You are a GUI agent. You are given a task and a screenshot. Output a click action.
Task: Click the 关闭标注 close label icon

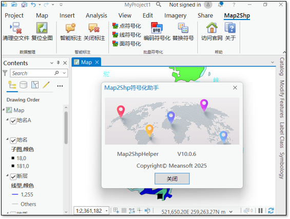(x=94, y=28)
